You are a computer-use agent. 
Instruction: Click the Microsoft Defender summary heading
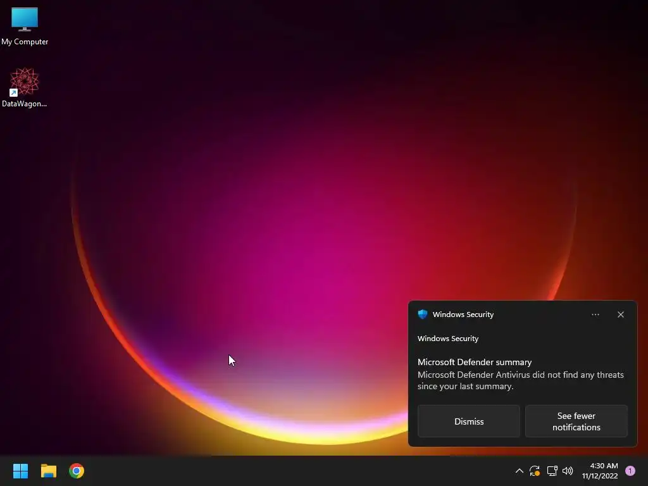(x=475, y=362)
